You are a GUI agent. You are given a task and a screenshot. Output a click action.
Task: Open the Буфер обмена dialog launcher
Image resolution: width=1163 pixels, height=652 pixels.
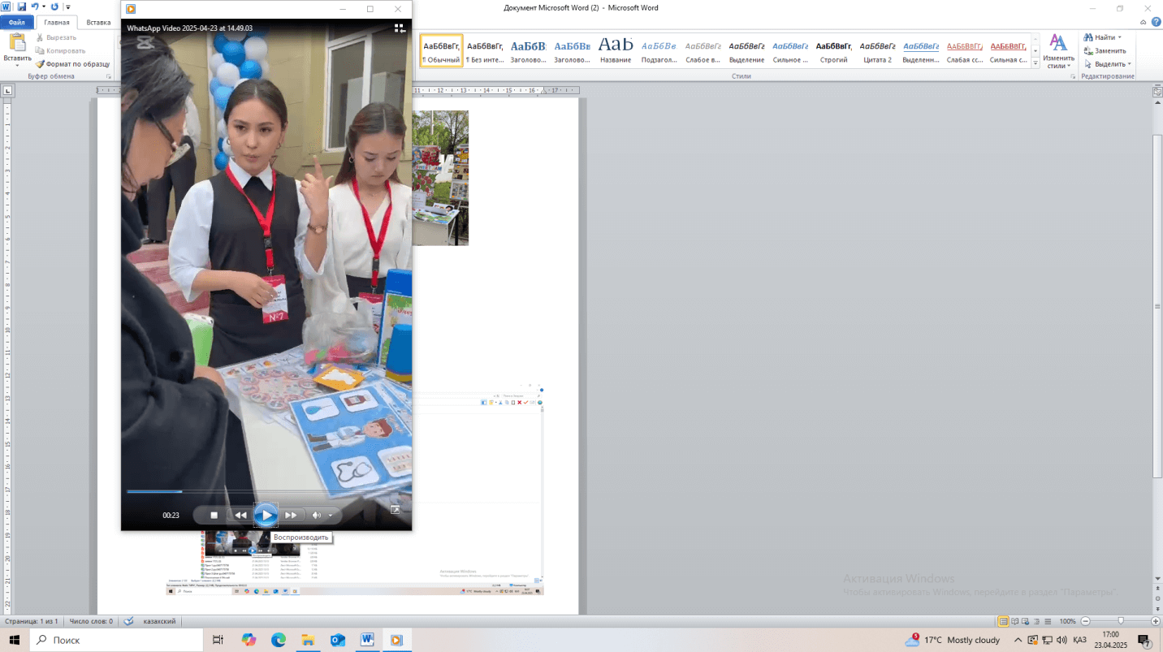[x=109, y=76]
